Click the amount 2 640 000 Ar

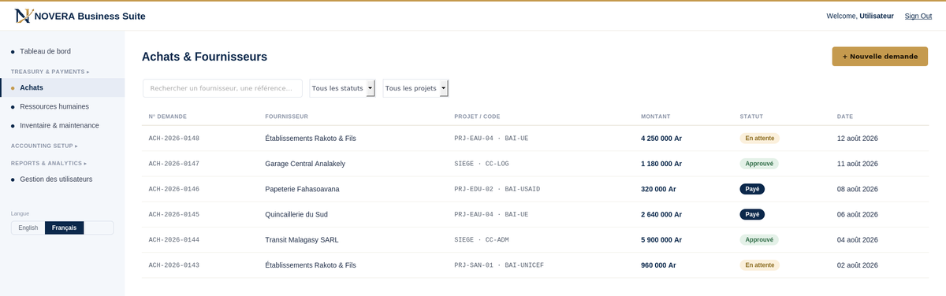pyautogui.click(x=661, y=214)
